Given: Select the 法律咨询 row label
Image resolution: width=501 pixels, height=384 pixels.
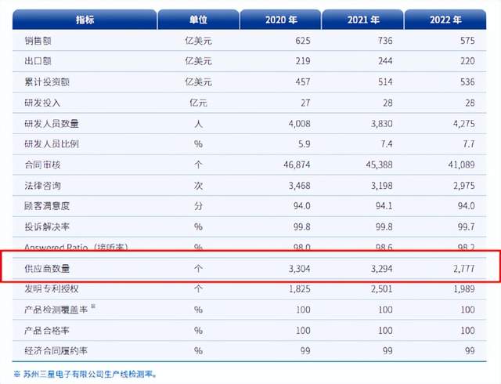Looking at the screenshot, I should coord(42,186).
